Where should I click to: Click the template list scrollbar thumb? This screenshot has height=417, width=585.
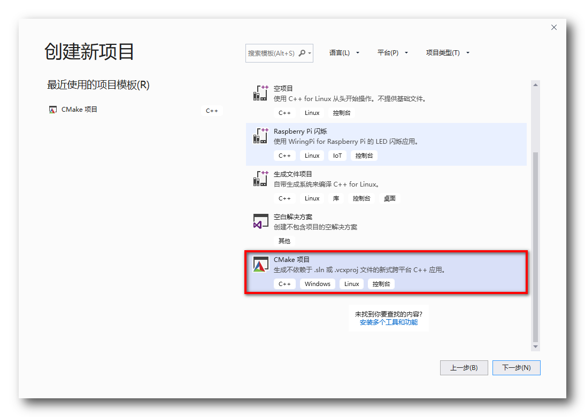pos(535,247)
